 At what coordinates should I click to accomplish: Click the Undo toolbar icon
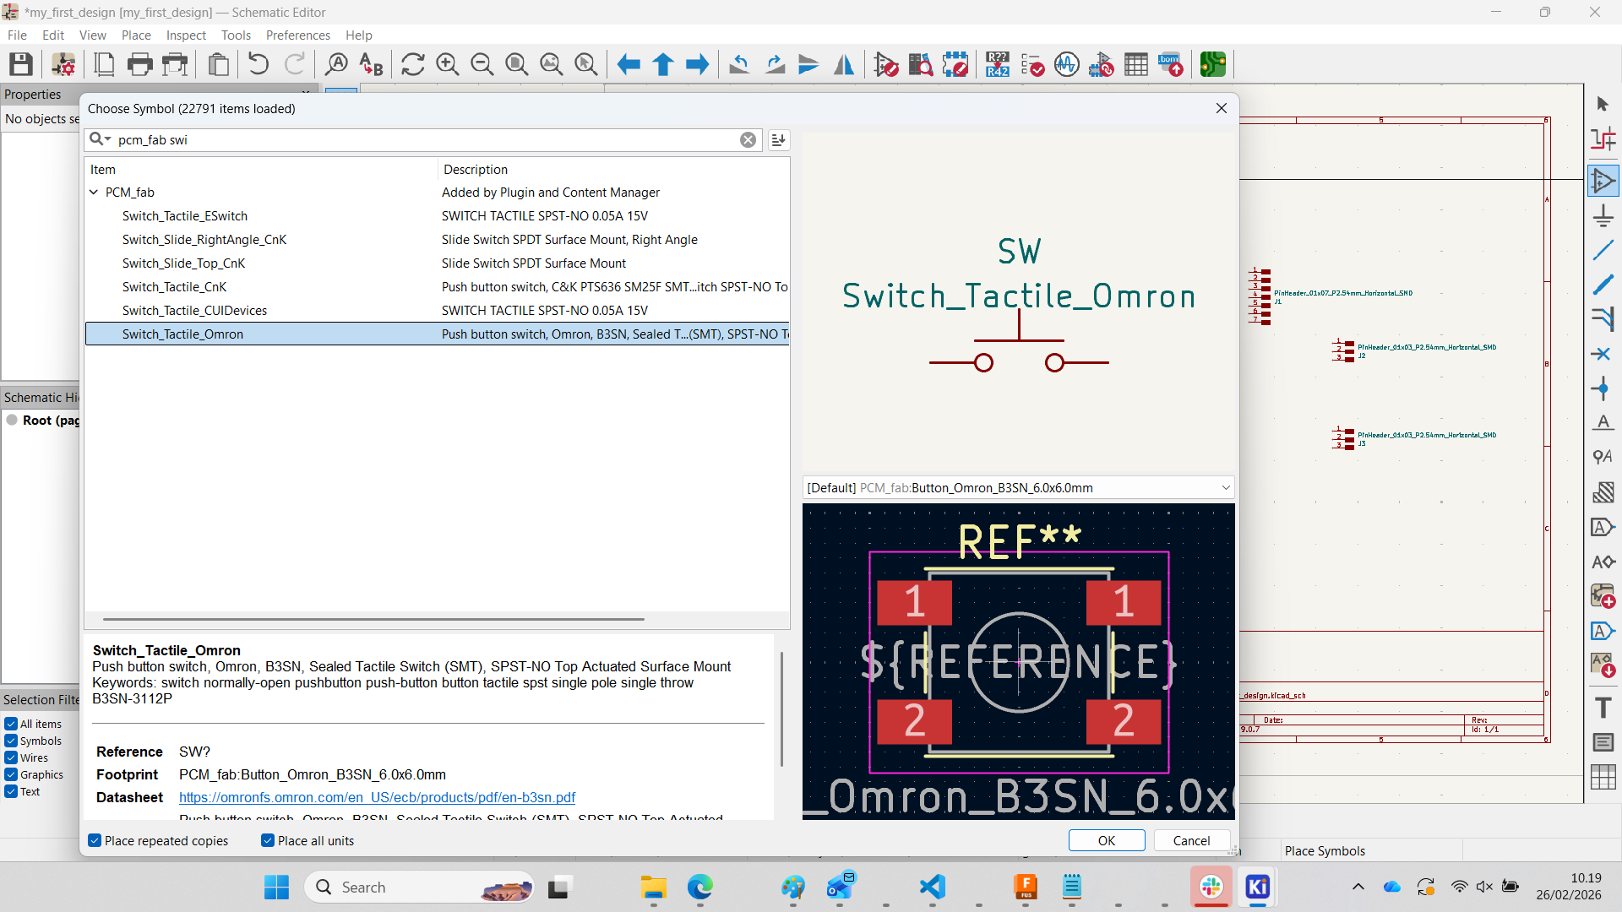259,64
